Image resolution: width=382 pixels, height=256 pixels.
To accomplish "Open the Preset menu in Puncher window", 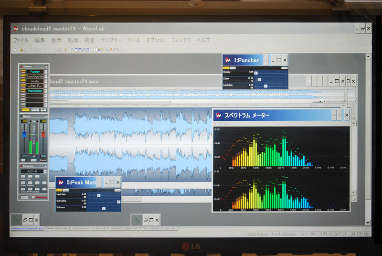I will (x=284, y=68).
